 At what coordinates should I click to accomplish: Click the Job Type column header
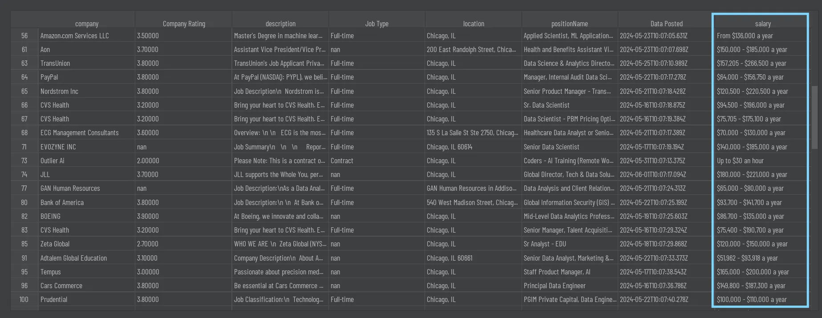(377, 24)
